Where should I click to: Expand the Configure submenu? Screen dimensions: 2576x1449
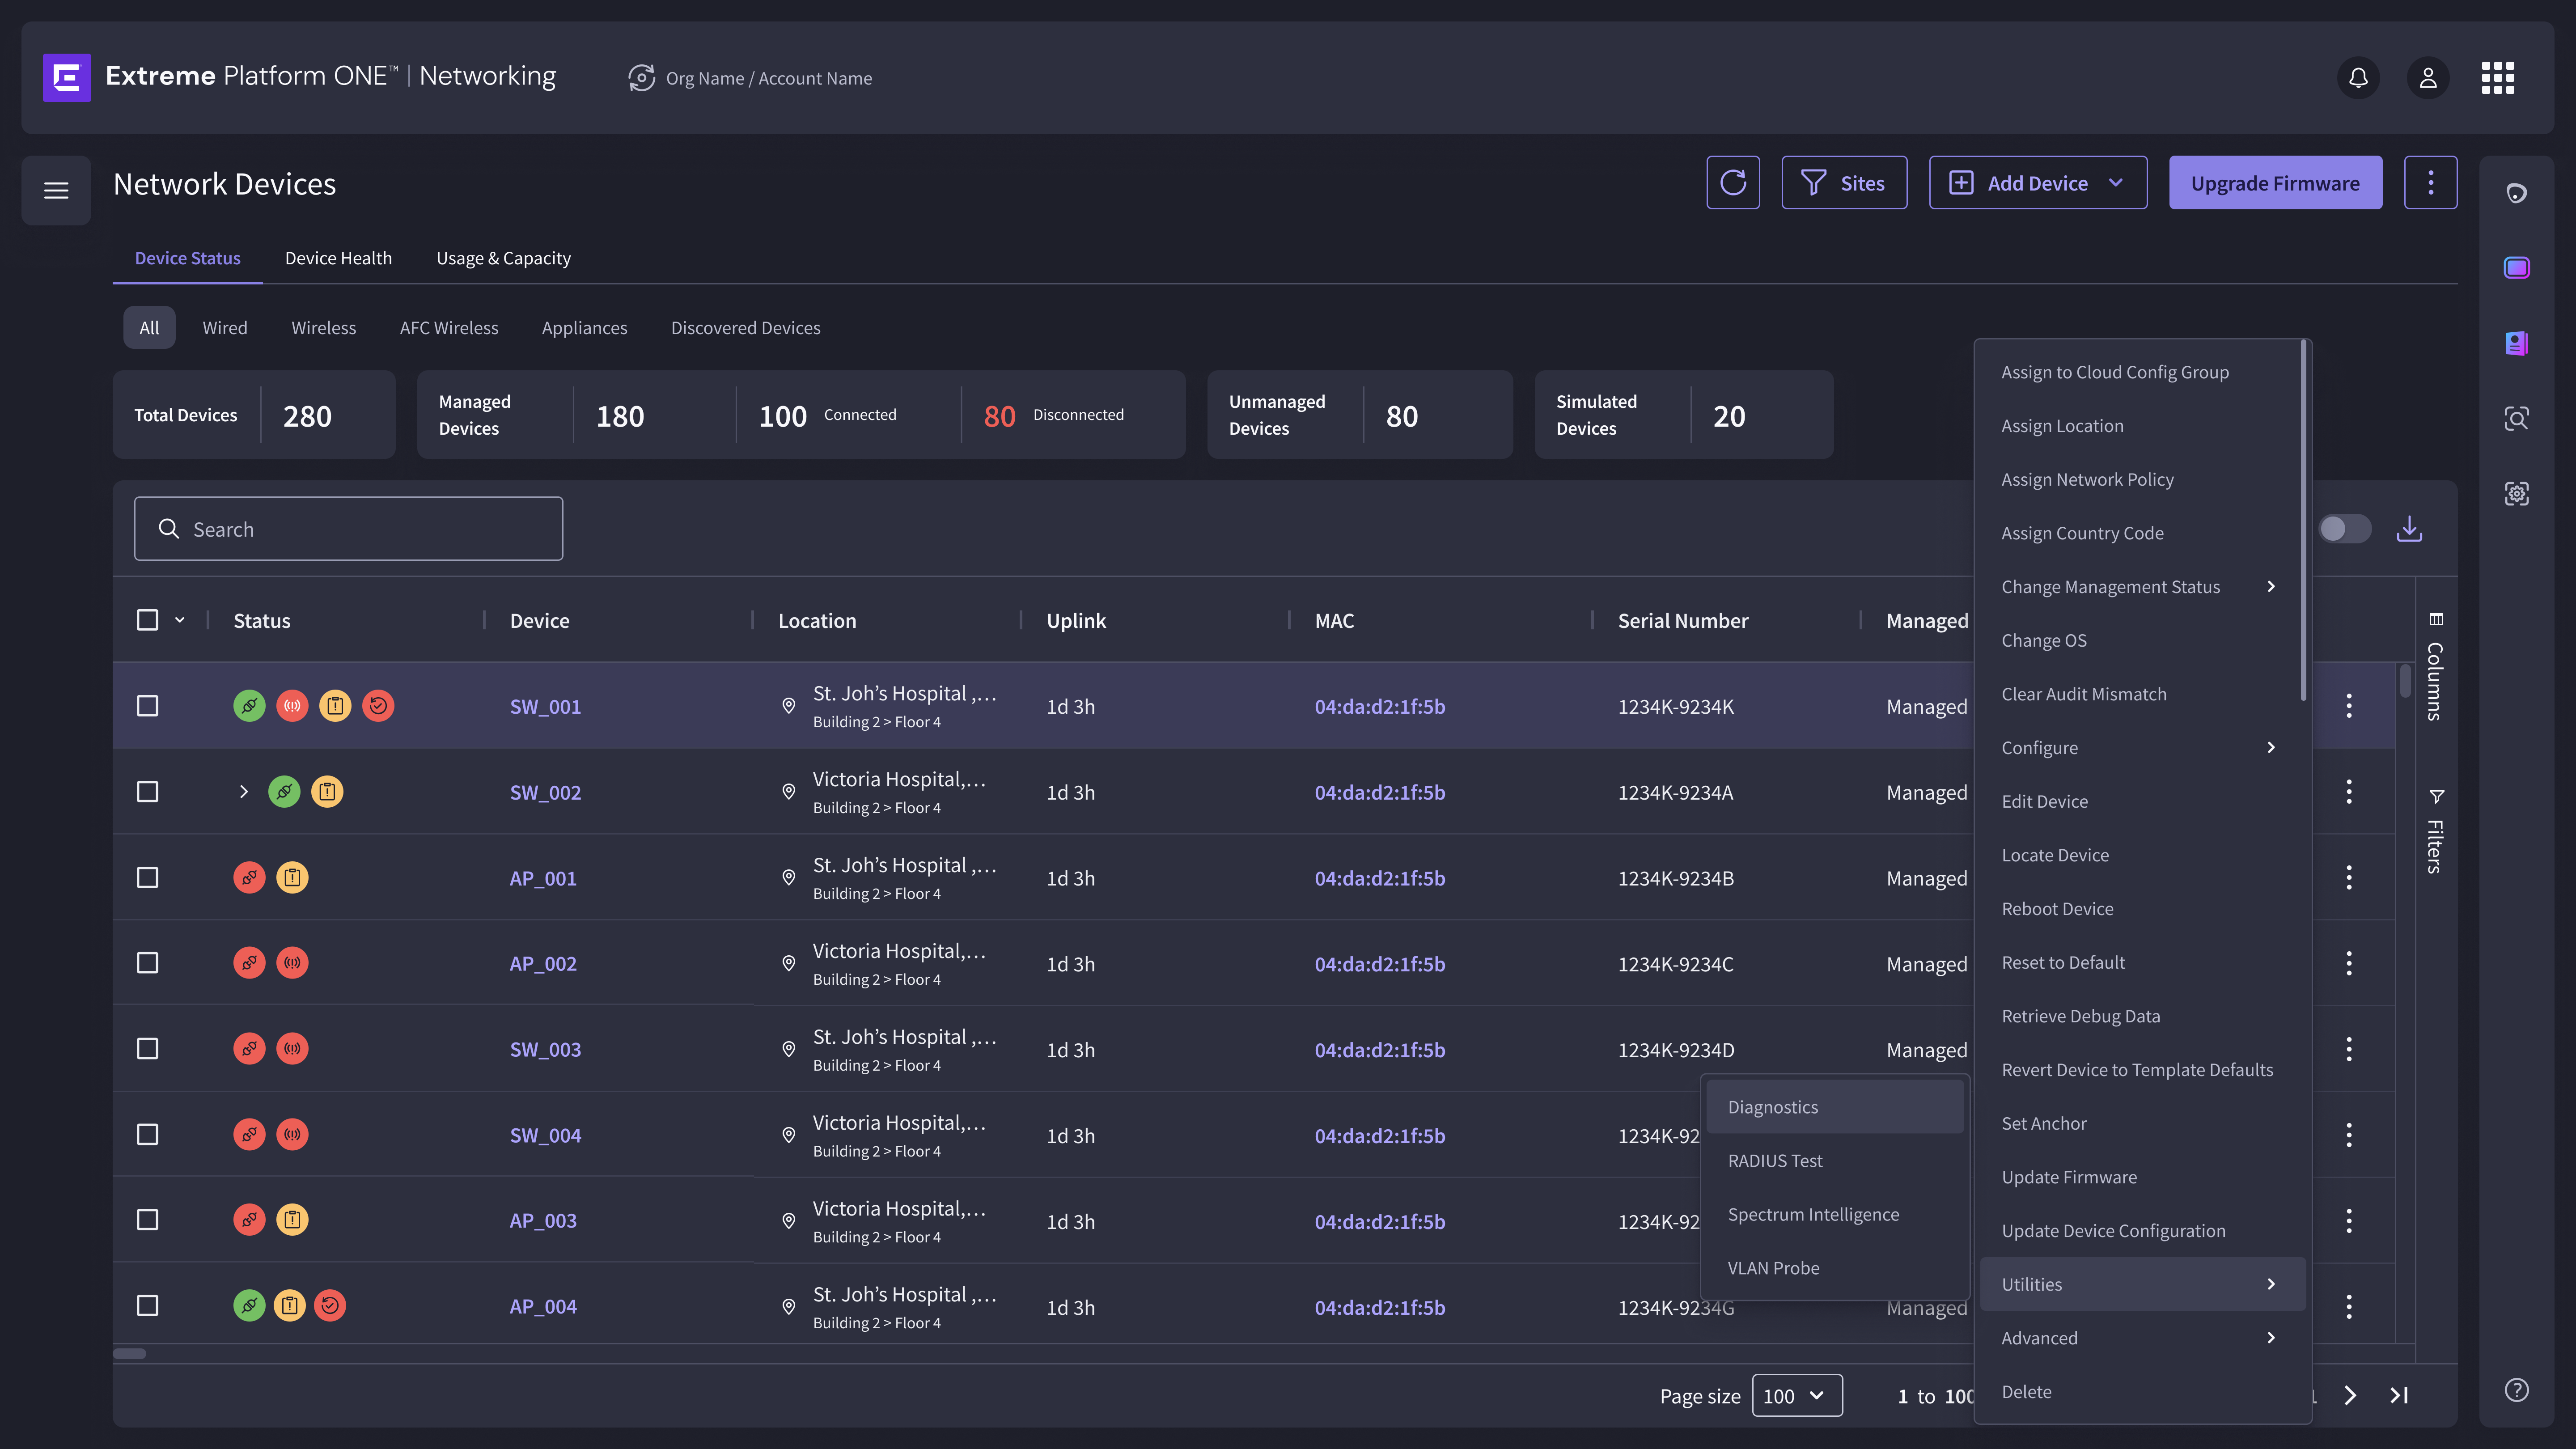[x=2142, y=748]
